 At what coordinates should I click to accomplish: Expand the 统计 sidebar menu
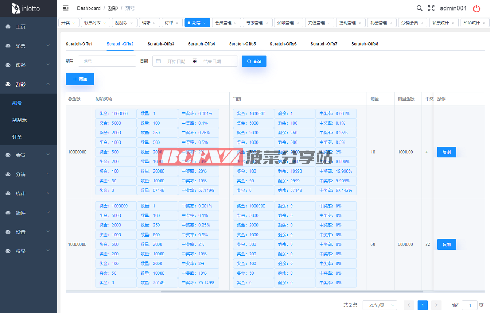pyautogui.click(x=28, y=194)
